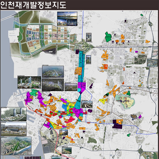Open the road interchange rendering thumbnail
Viewport: 159px width, 159px height.
click(87, 105)
